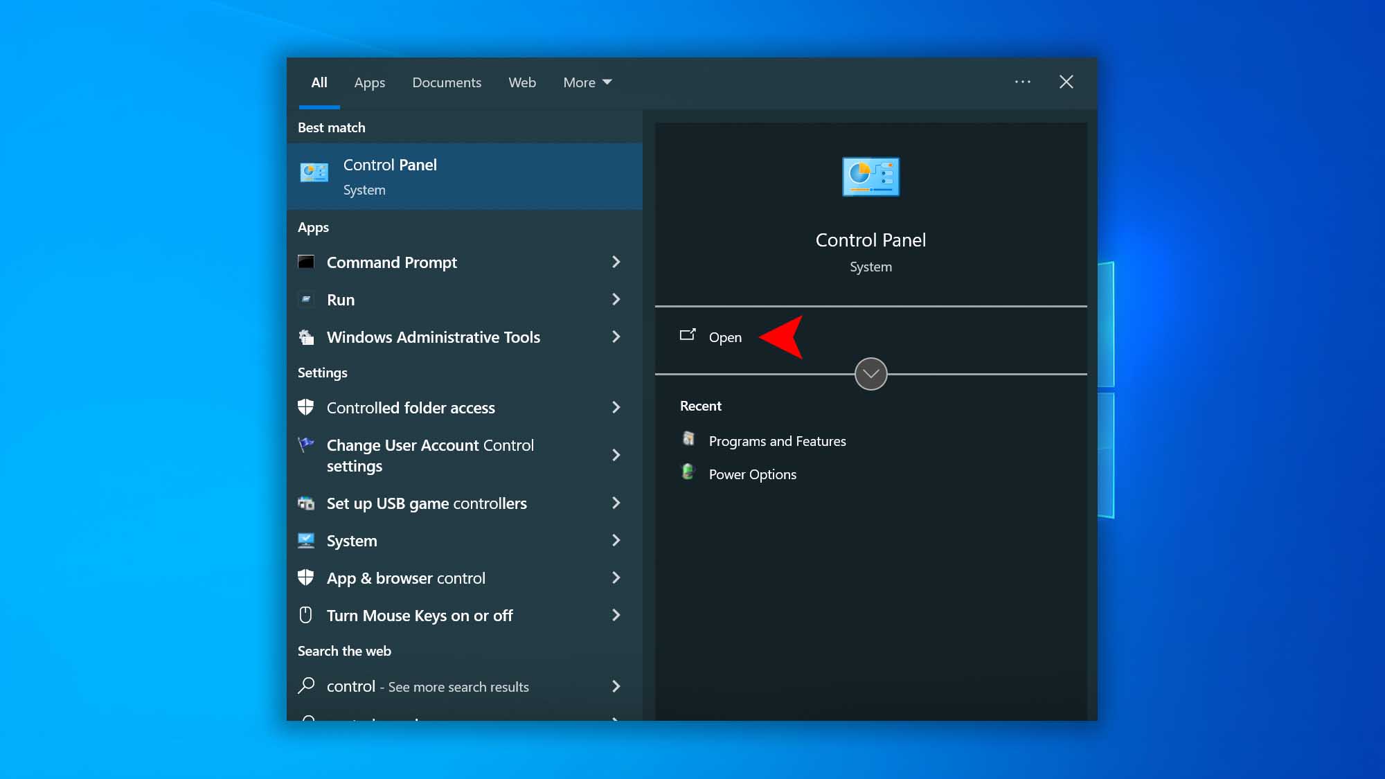
Task: Click the Controlled folder access shield icon
Action: pyautogui.click(x=305, y=407)
